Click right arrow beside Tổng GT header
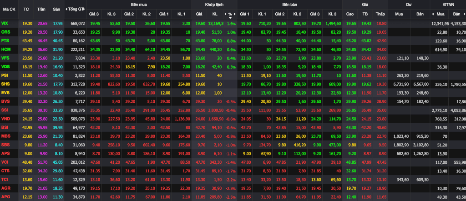Screen dimensions: 466x201 click(x=85, y=9)
